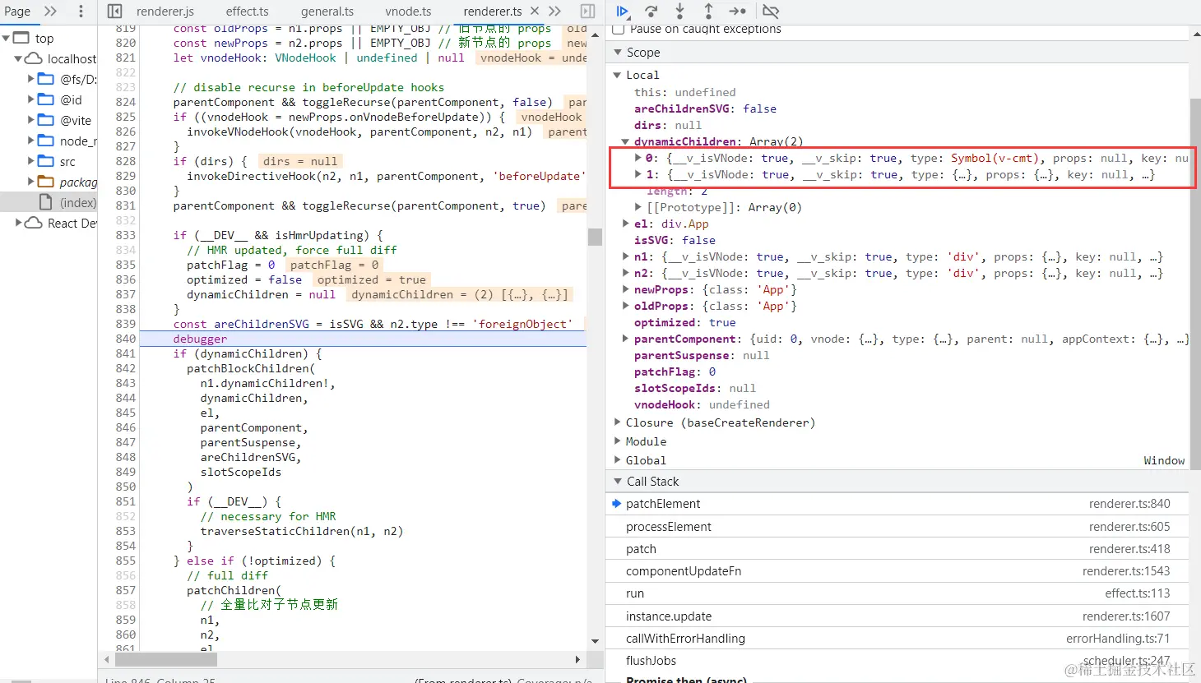Viewport: 1201px width, 683px height.
Task: Open effect.ts:113 source link
Action: click(x=1138, y=593)
